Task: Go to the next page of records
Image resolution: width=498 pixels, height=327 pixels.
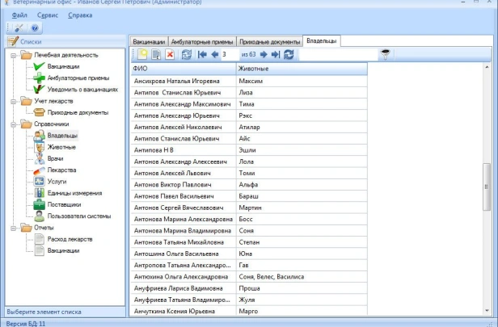Action: point(264,54)
